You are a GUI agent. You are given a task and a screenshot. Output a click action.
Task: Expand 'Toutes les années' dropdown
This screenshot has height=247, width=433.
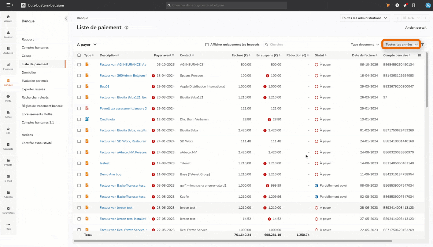401,45
